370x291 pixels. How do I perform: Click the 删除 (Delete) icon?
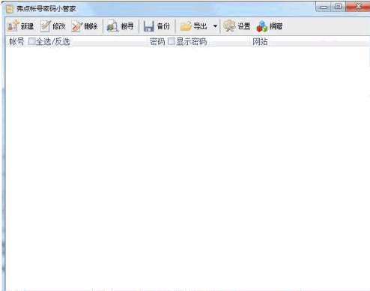[77, 26]
